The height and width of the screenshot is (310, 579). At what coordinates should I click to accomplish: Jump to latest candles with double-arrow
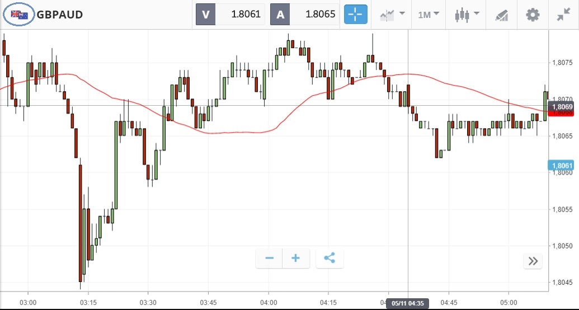(x=533, y=261)
